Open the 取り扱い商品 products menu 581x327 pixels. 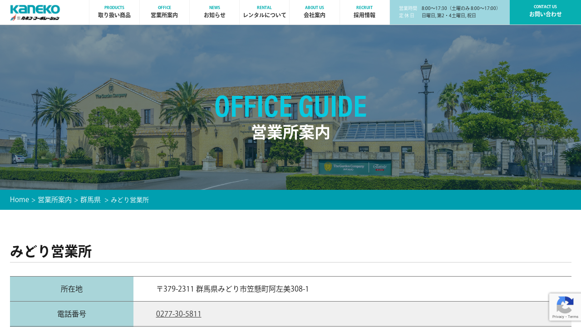point(114,12)
